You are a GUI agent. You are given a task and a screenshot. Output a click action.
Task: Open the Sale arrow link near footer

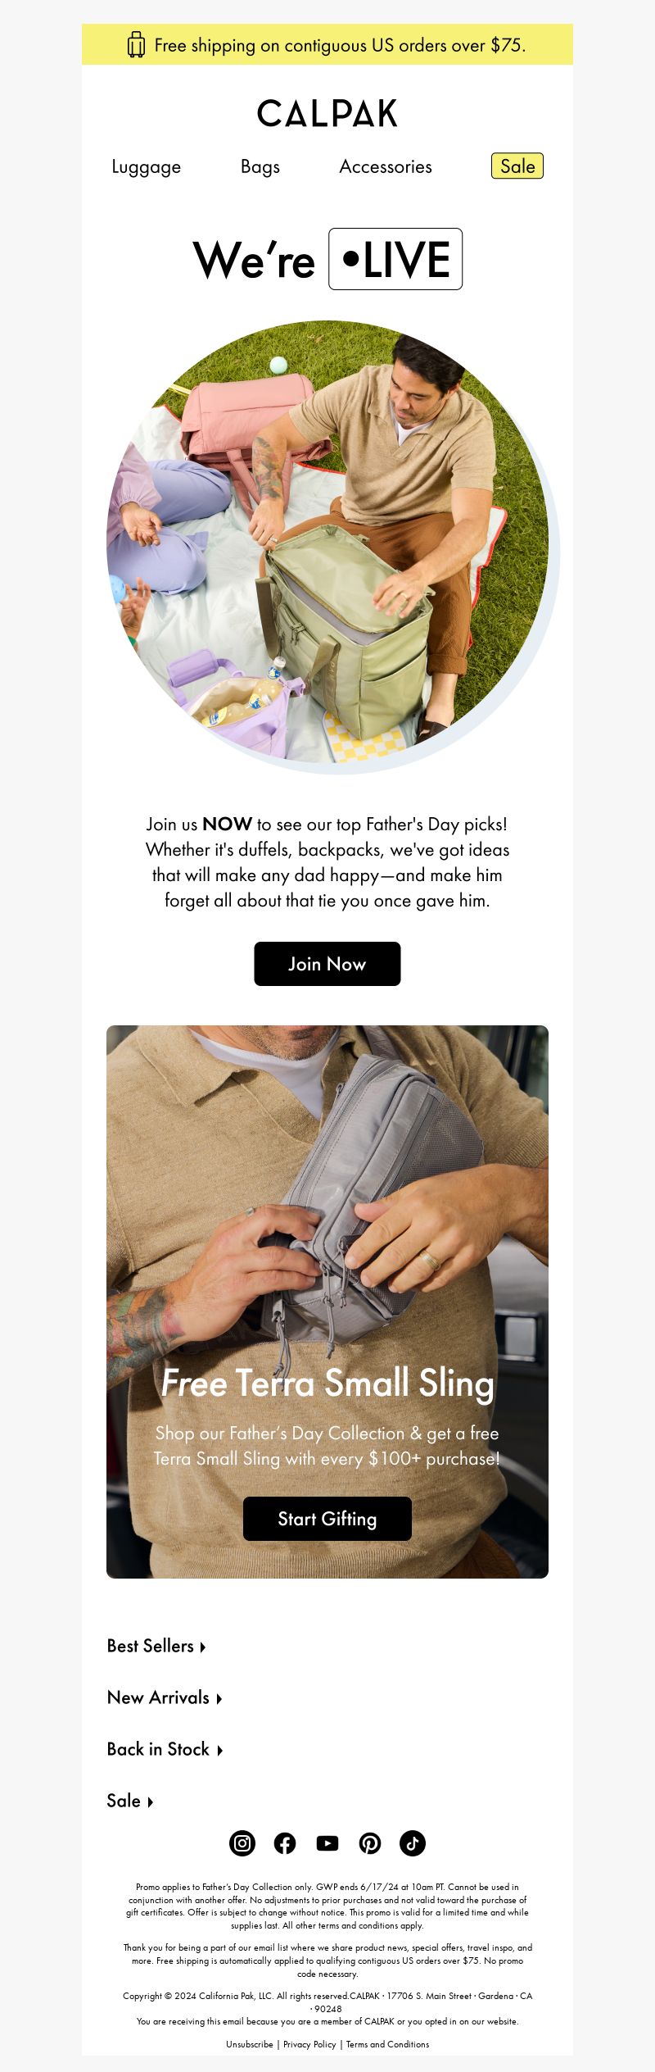pyautogui.click(x=130, y=1801)
